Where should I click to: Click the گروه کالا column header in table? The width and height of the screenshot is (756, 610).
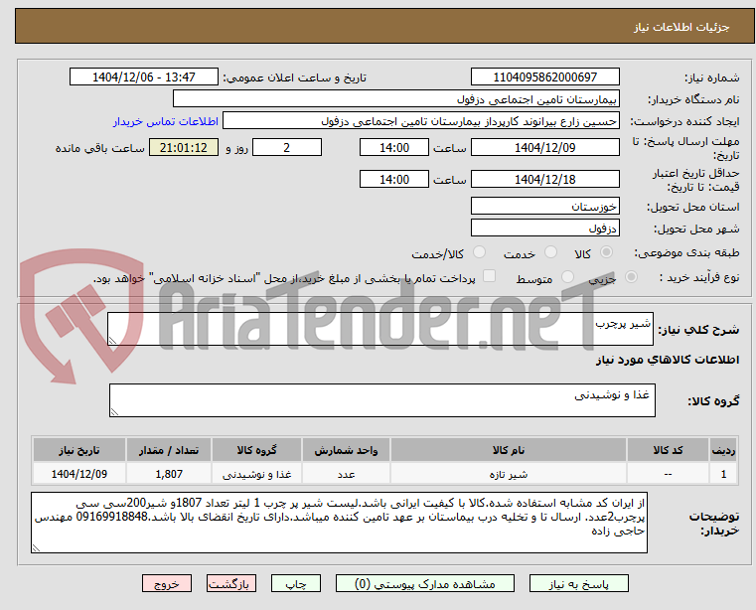point(256,450)
